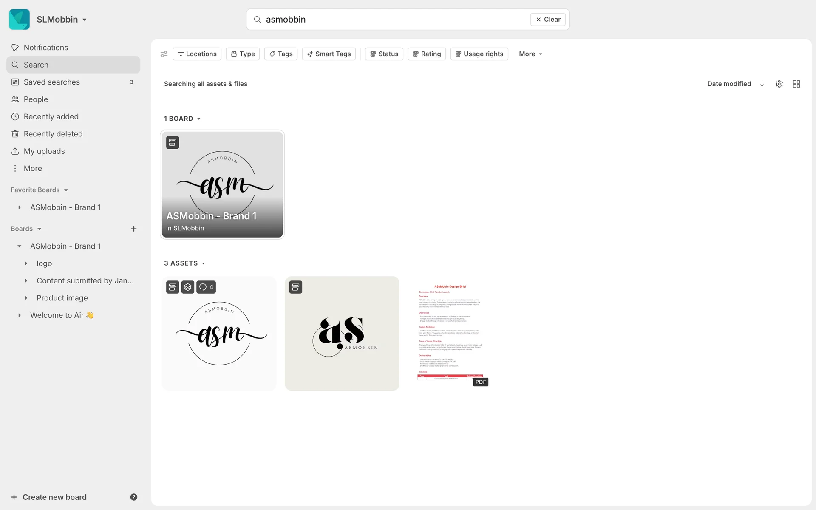Viewport: 816px width, 510px height.
Task: Click the Air workspace logo
Action: pos(20,20)
